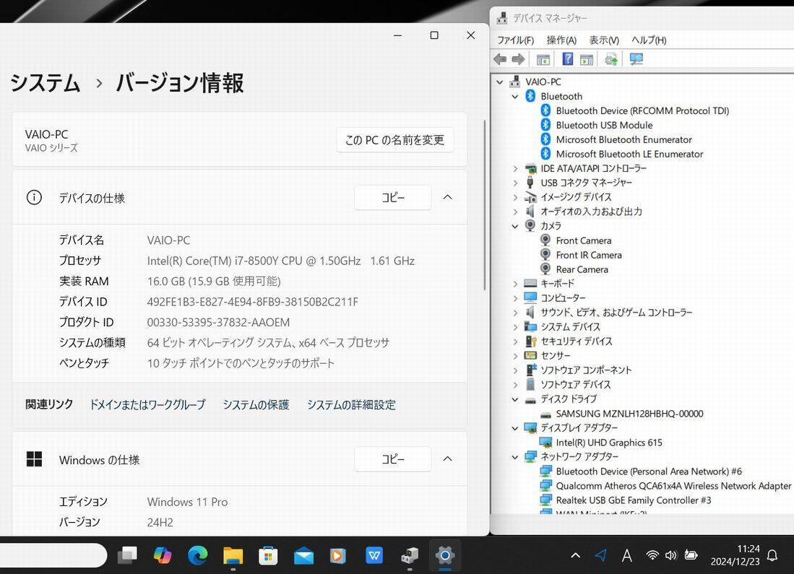Click the この PC の名前を変更 button
Screen dimensions: 794x574
click(395, 139)
